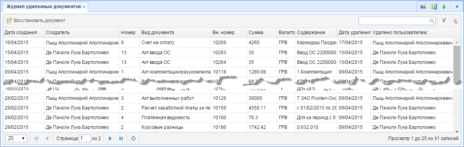Open the screen edit pencil icon
The height and width of the screenshot is (147, 464).
click(423, 7)
